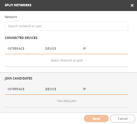Screen dimensions: 137x124
Task: Sort Connected Devices by Interface column
Action: [x=16, y=49]
